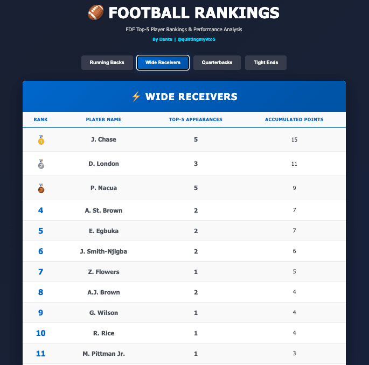Viewport: 369px width, 365px height.
Task: Click the gold medal icon for J. Chase
Action: 41,140
